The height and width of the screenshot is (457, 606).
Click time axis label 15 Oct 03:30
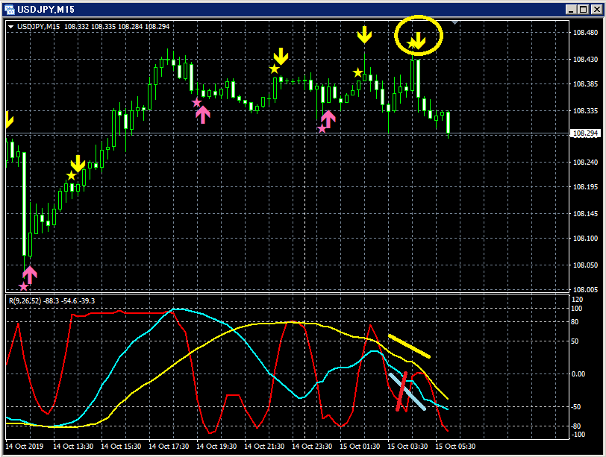point(407,447)
